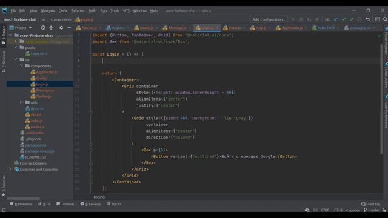Image resolution: width=388 pixels, height=218 pixels.
Task: Open Project panel settings gear
Action: coord(61,28)
